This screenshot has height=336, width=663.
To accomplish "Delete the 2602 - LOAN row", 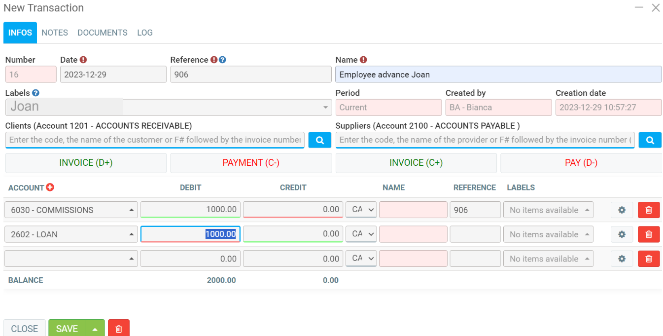I will [648, 234].
